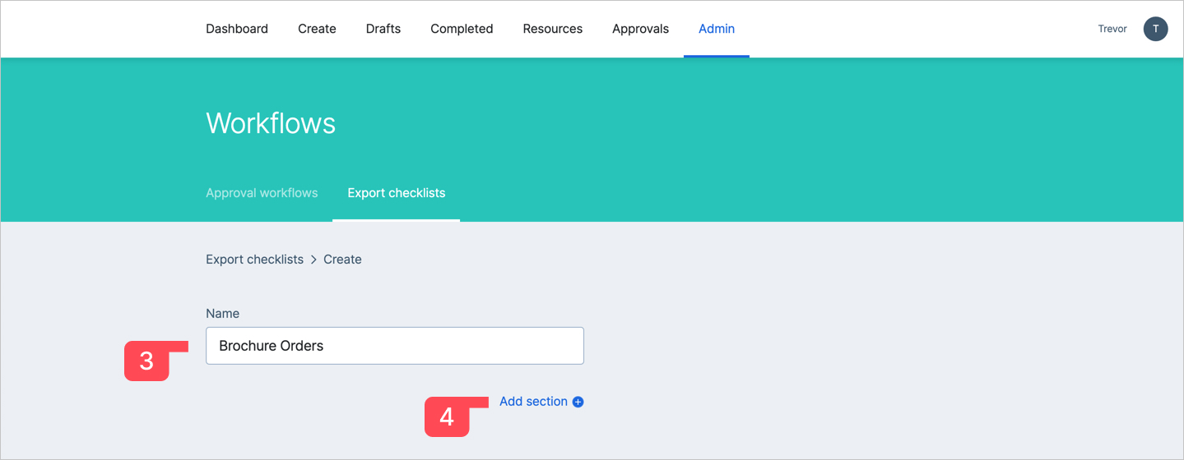The image size is (1184, 460).
Task: Open the Resources page
Action: pos(553,29)
